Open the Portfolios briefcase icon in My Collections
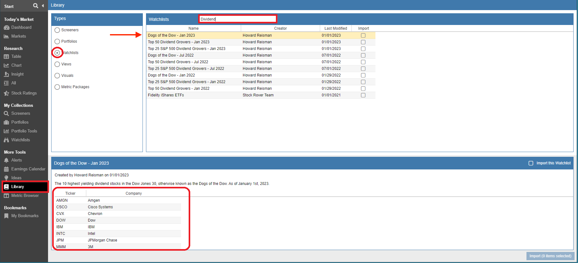The image size is (578, 263). (6, 122)
